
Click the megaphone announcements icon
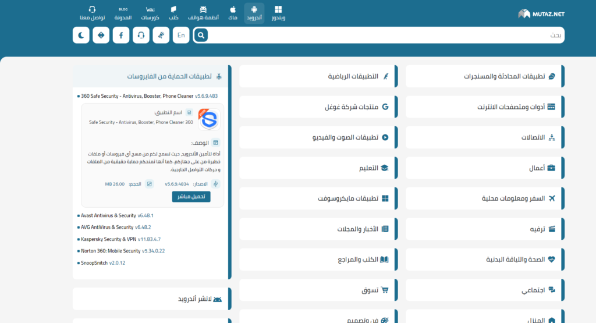point(161,35)
